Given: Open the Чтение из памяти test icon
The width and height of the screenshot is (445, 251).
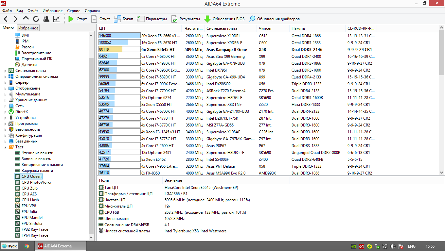Looking at the screenshot, I should 17,153.
